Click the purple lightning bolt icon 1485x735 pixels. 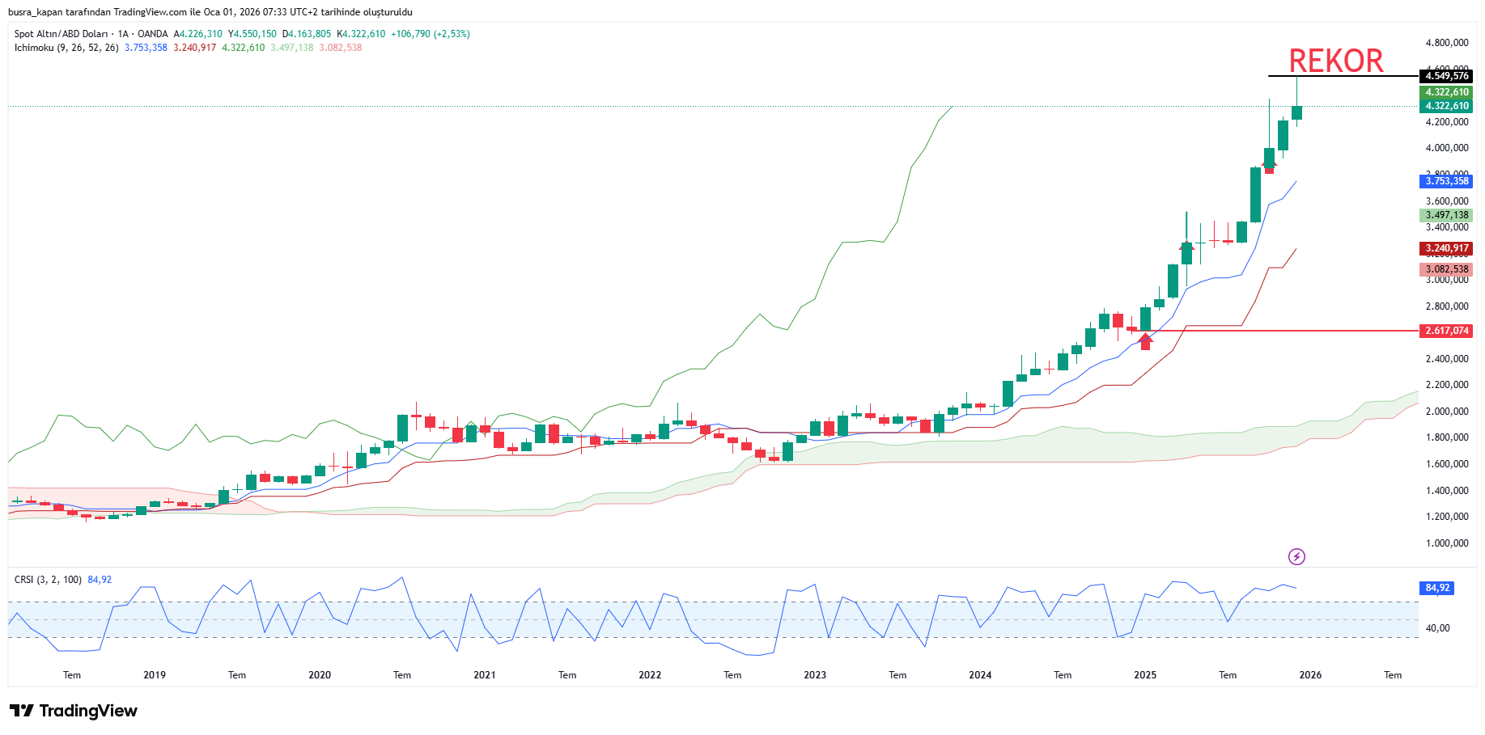pos(1296,556)
